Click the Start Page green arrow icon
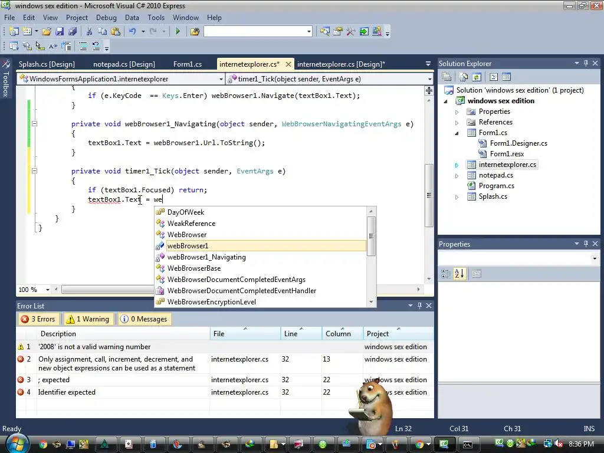The height and width of the screenshot is (453, 604). tap(363, 32)
